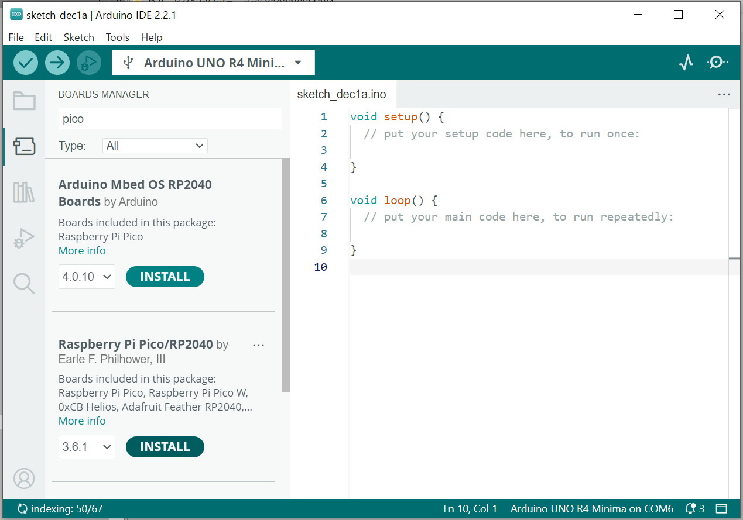Open the Serial Monitor
The image size is (743, 520).
click(717, 63)
